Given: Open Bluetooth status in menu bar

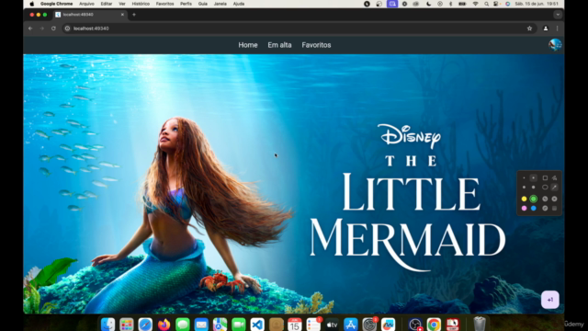Looking at the screenshot, I should point(451,4).
